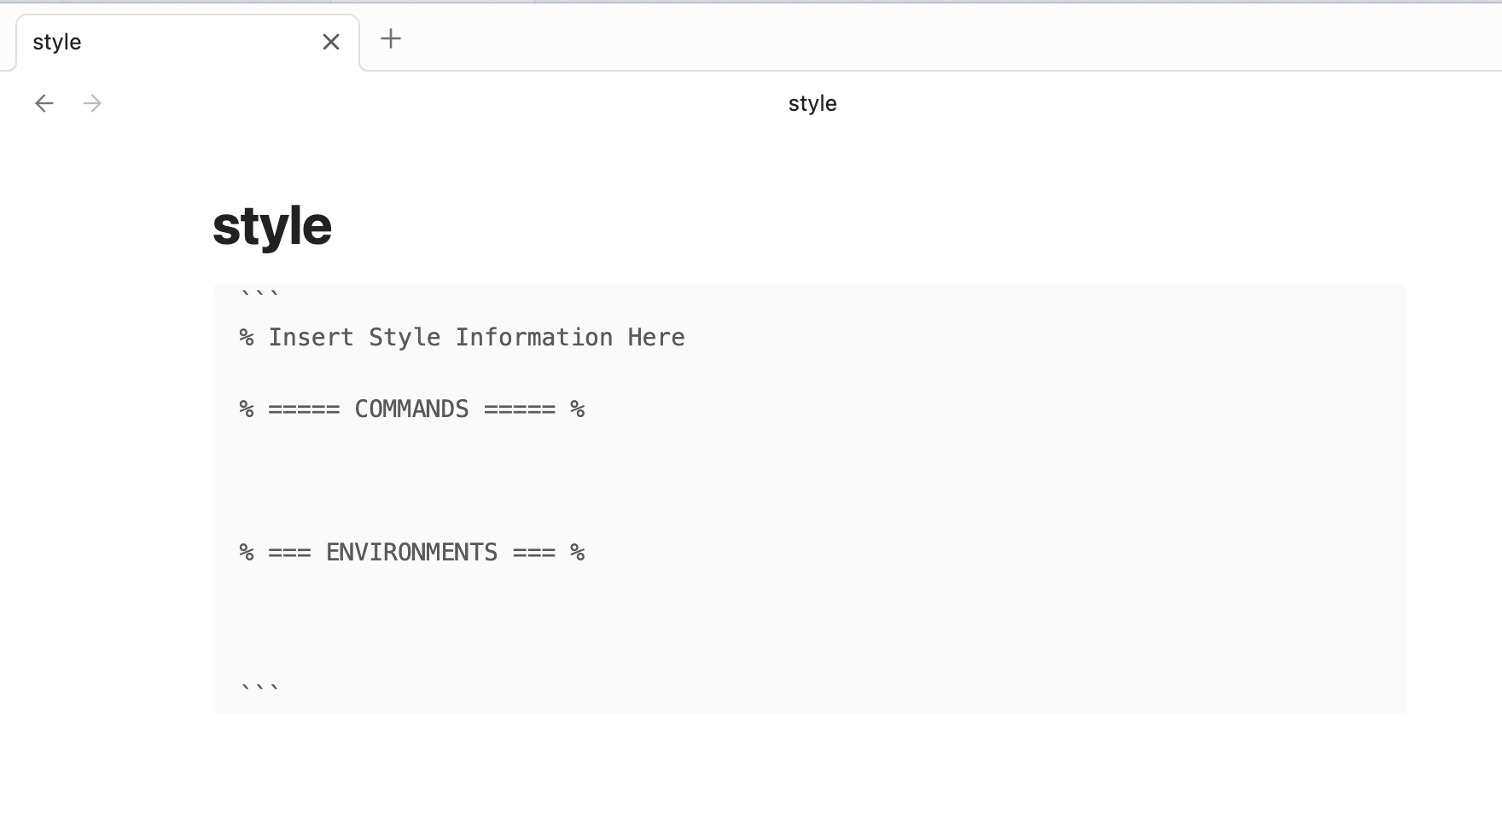1502x824 pixels.
Task: Click the '% === ENVIRONMENTS === %' line
Action: click(412, 553)
